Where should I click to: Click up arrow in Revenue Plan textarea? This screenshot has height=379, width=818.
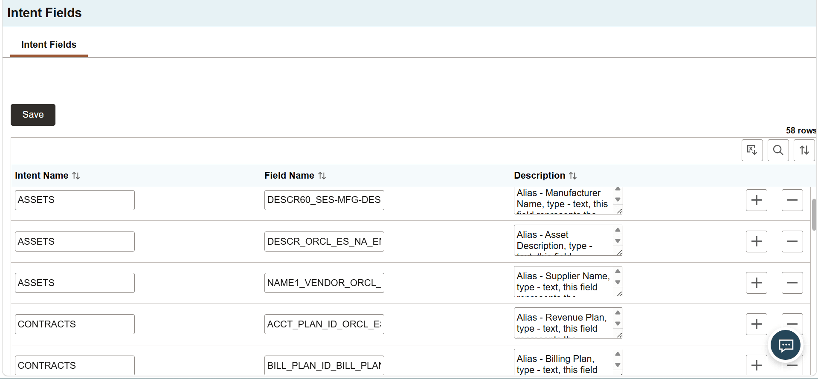pyautogui.click(x=618, y=312)
